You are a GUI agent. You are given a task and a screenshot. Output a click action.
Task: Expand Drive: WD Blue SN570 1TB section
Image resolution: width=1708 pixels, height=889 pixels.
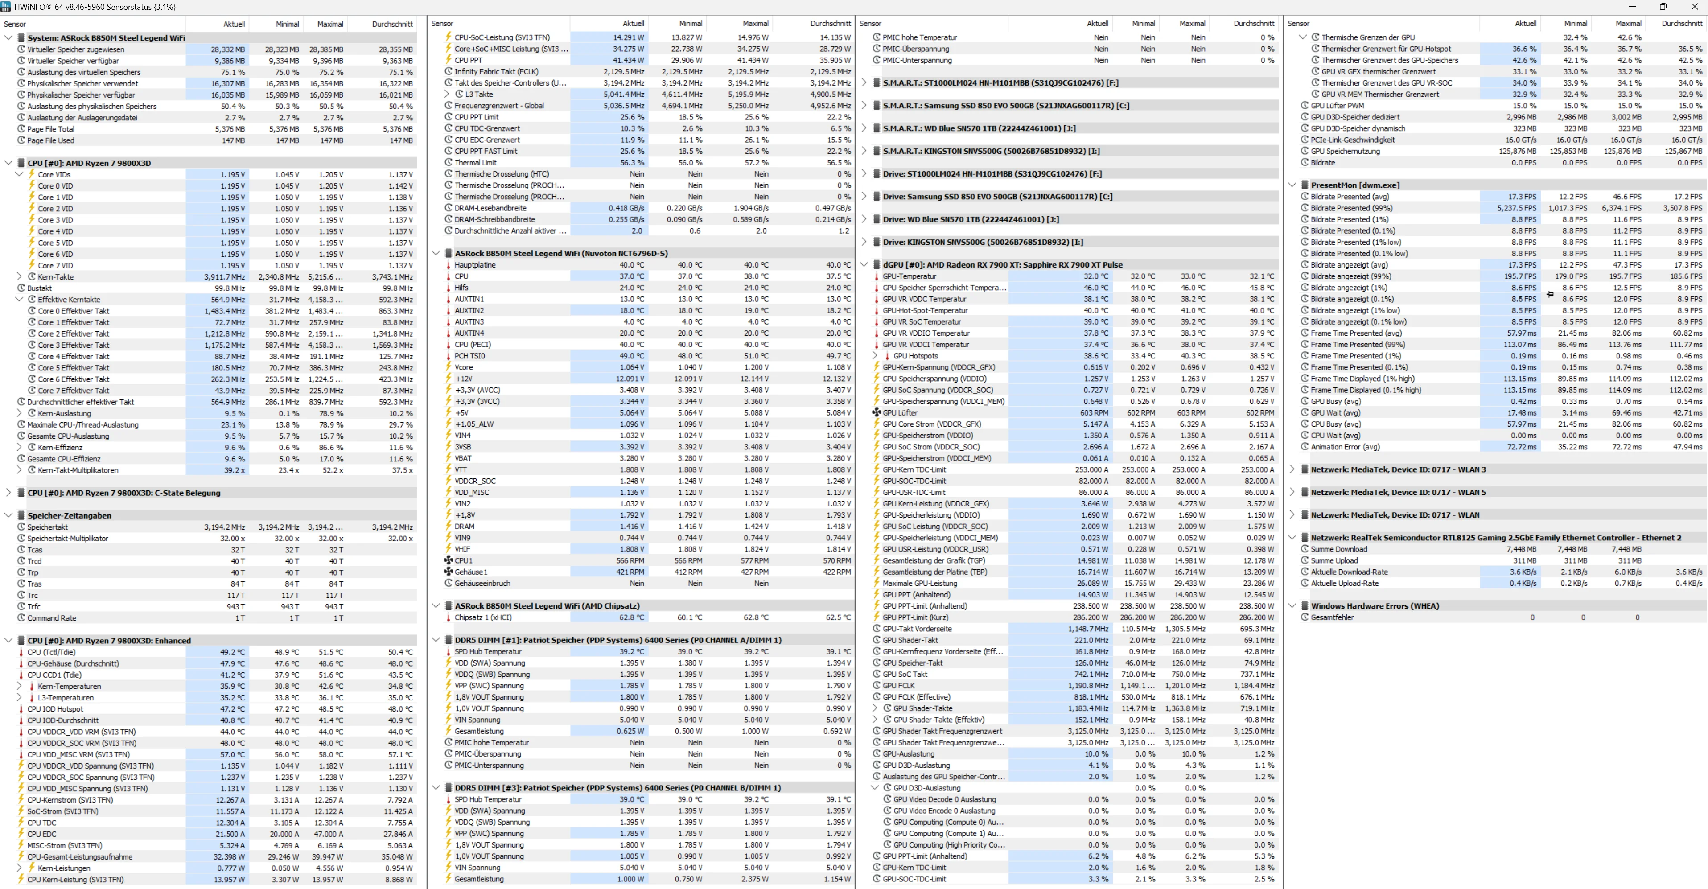tap(864, 219)
